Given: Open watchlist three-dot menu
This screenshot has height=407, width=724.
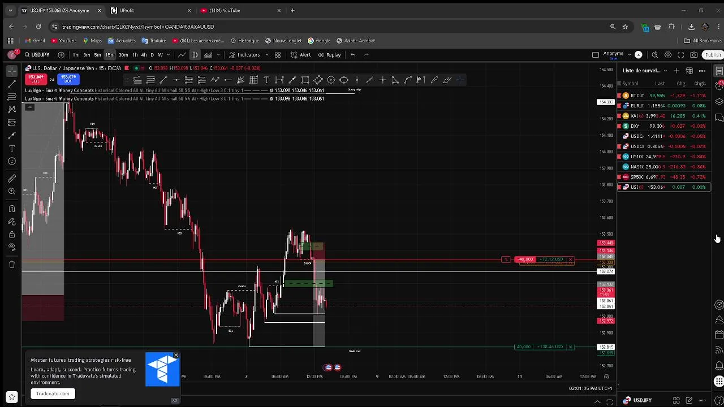Looking at the screenshot, I should tap(703, 71).
